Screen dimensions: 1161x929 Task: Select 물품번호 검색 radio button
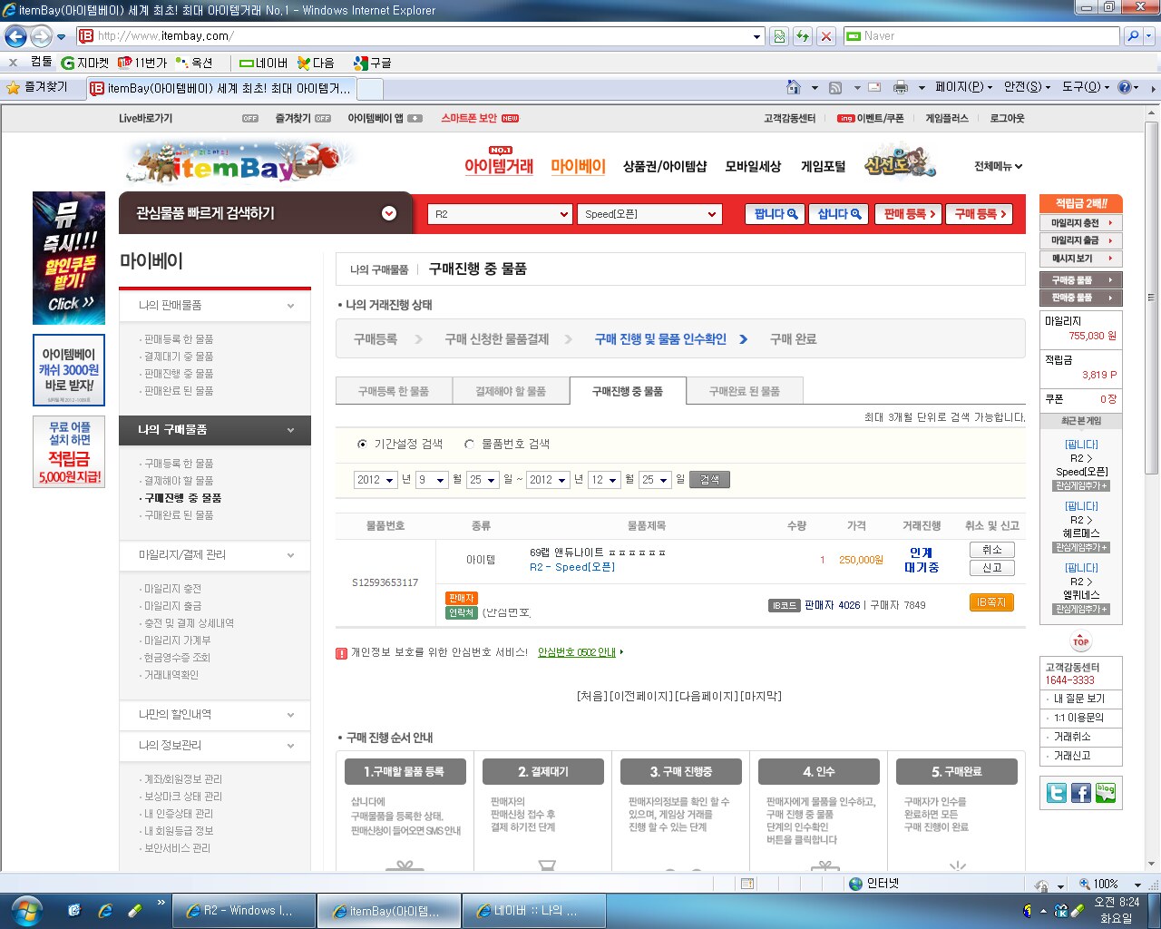(469, 445)
